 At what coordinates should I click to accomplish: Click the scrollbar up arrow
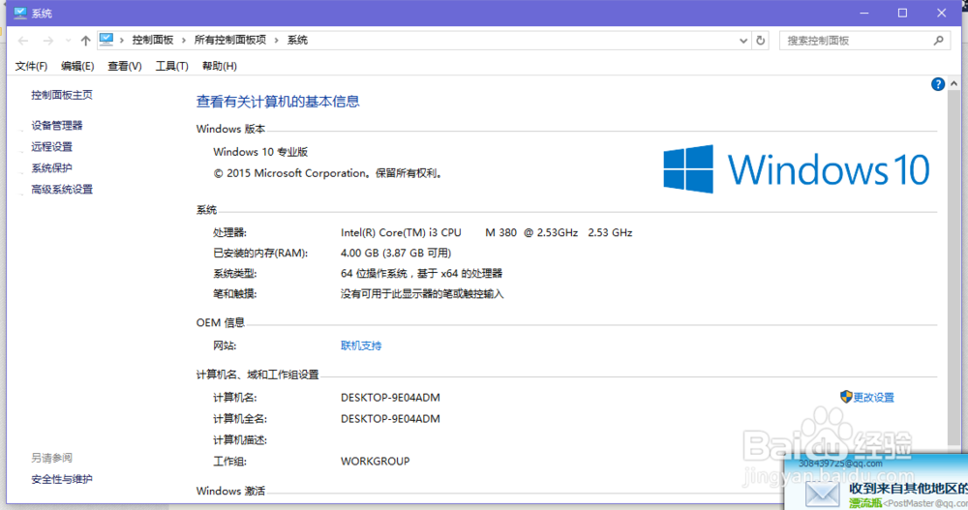[x=953, y=84]
